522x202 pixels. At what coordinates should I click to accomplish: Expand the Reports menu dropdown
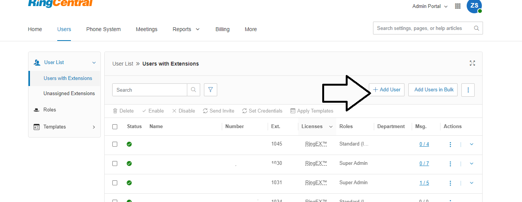pos(186,29)
